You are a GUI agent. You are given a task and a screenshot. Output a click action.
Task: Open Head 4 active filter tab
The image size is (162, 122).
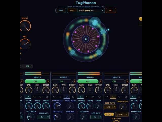click(80, 97)
